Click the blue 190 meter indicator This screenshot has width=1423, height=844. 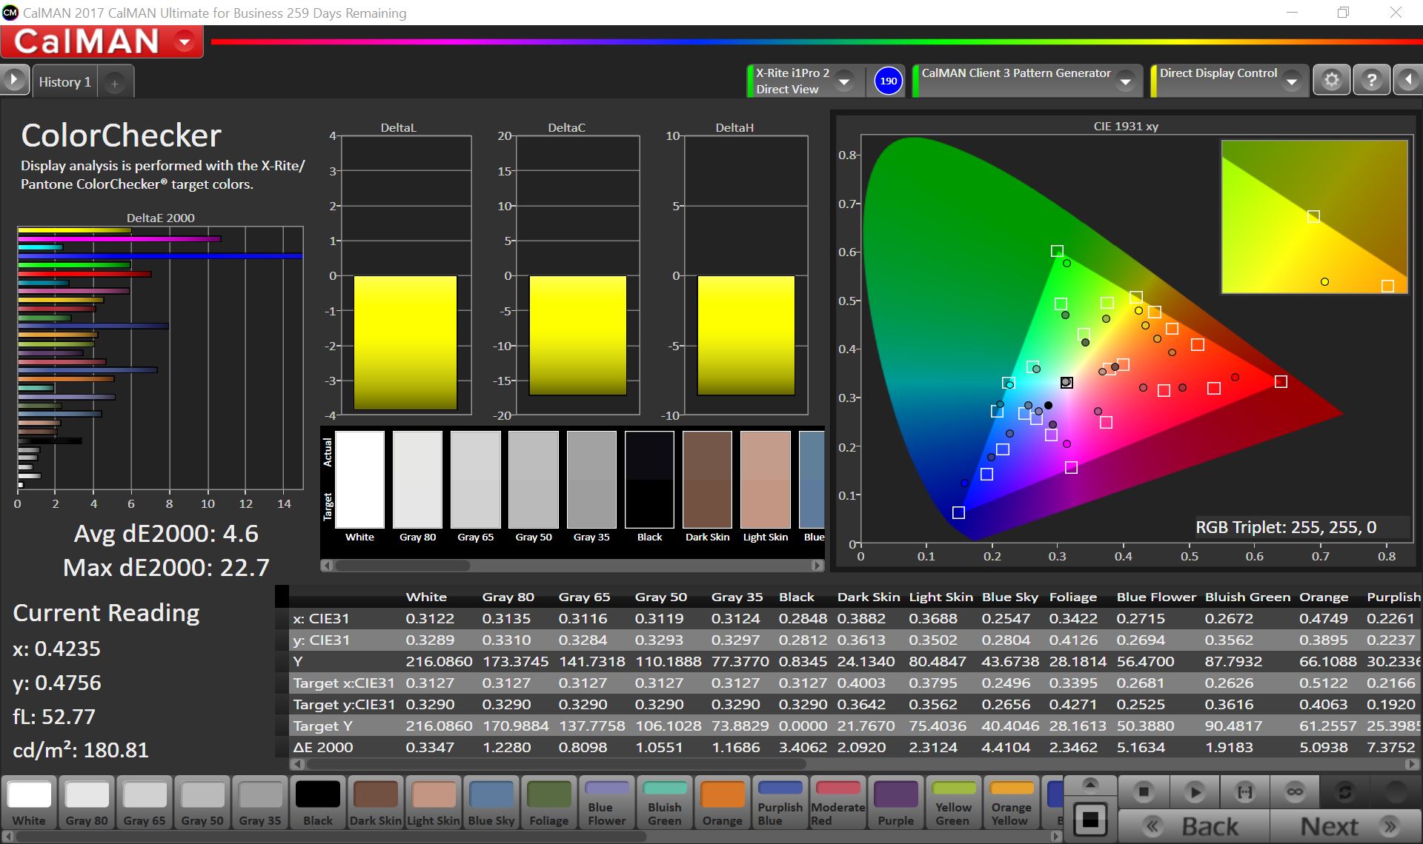coord(888,81)
